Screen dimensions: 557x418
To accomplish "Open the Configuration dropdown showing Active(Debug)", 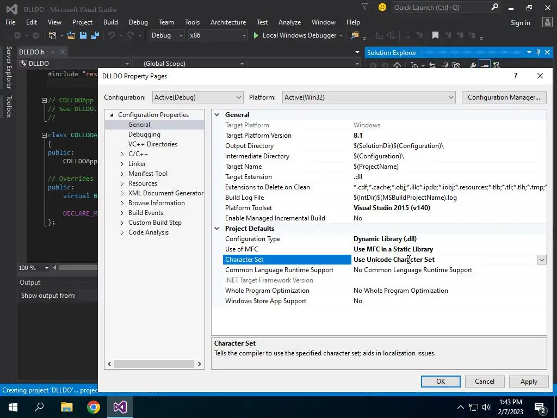I will pos(198,97).
